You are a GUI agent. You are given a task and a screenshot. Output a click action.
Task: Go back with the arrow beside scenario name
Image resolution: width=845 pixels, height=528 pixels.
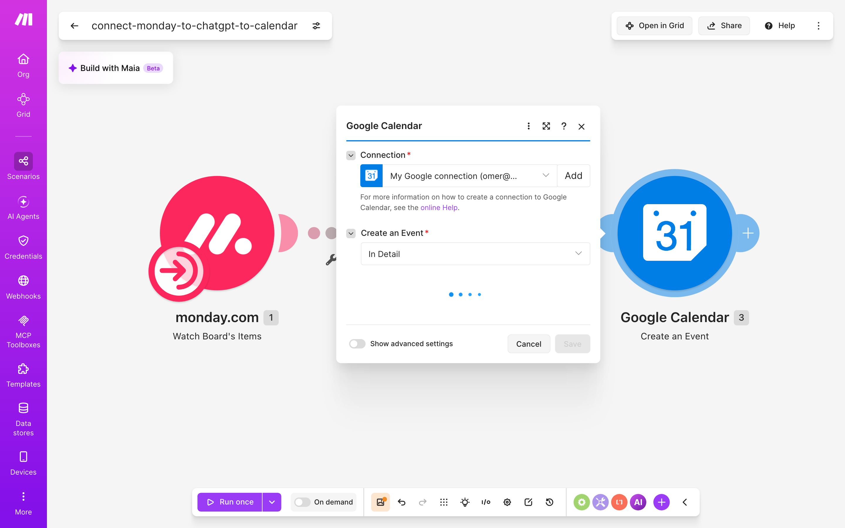tap(74, 26)
